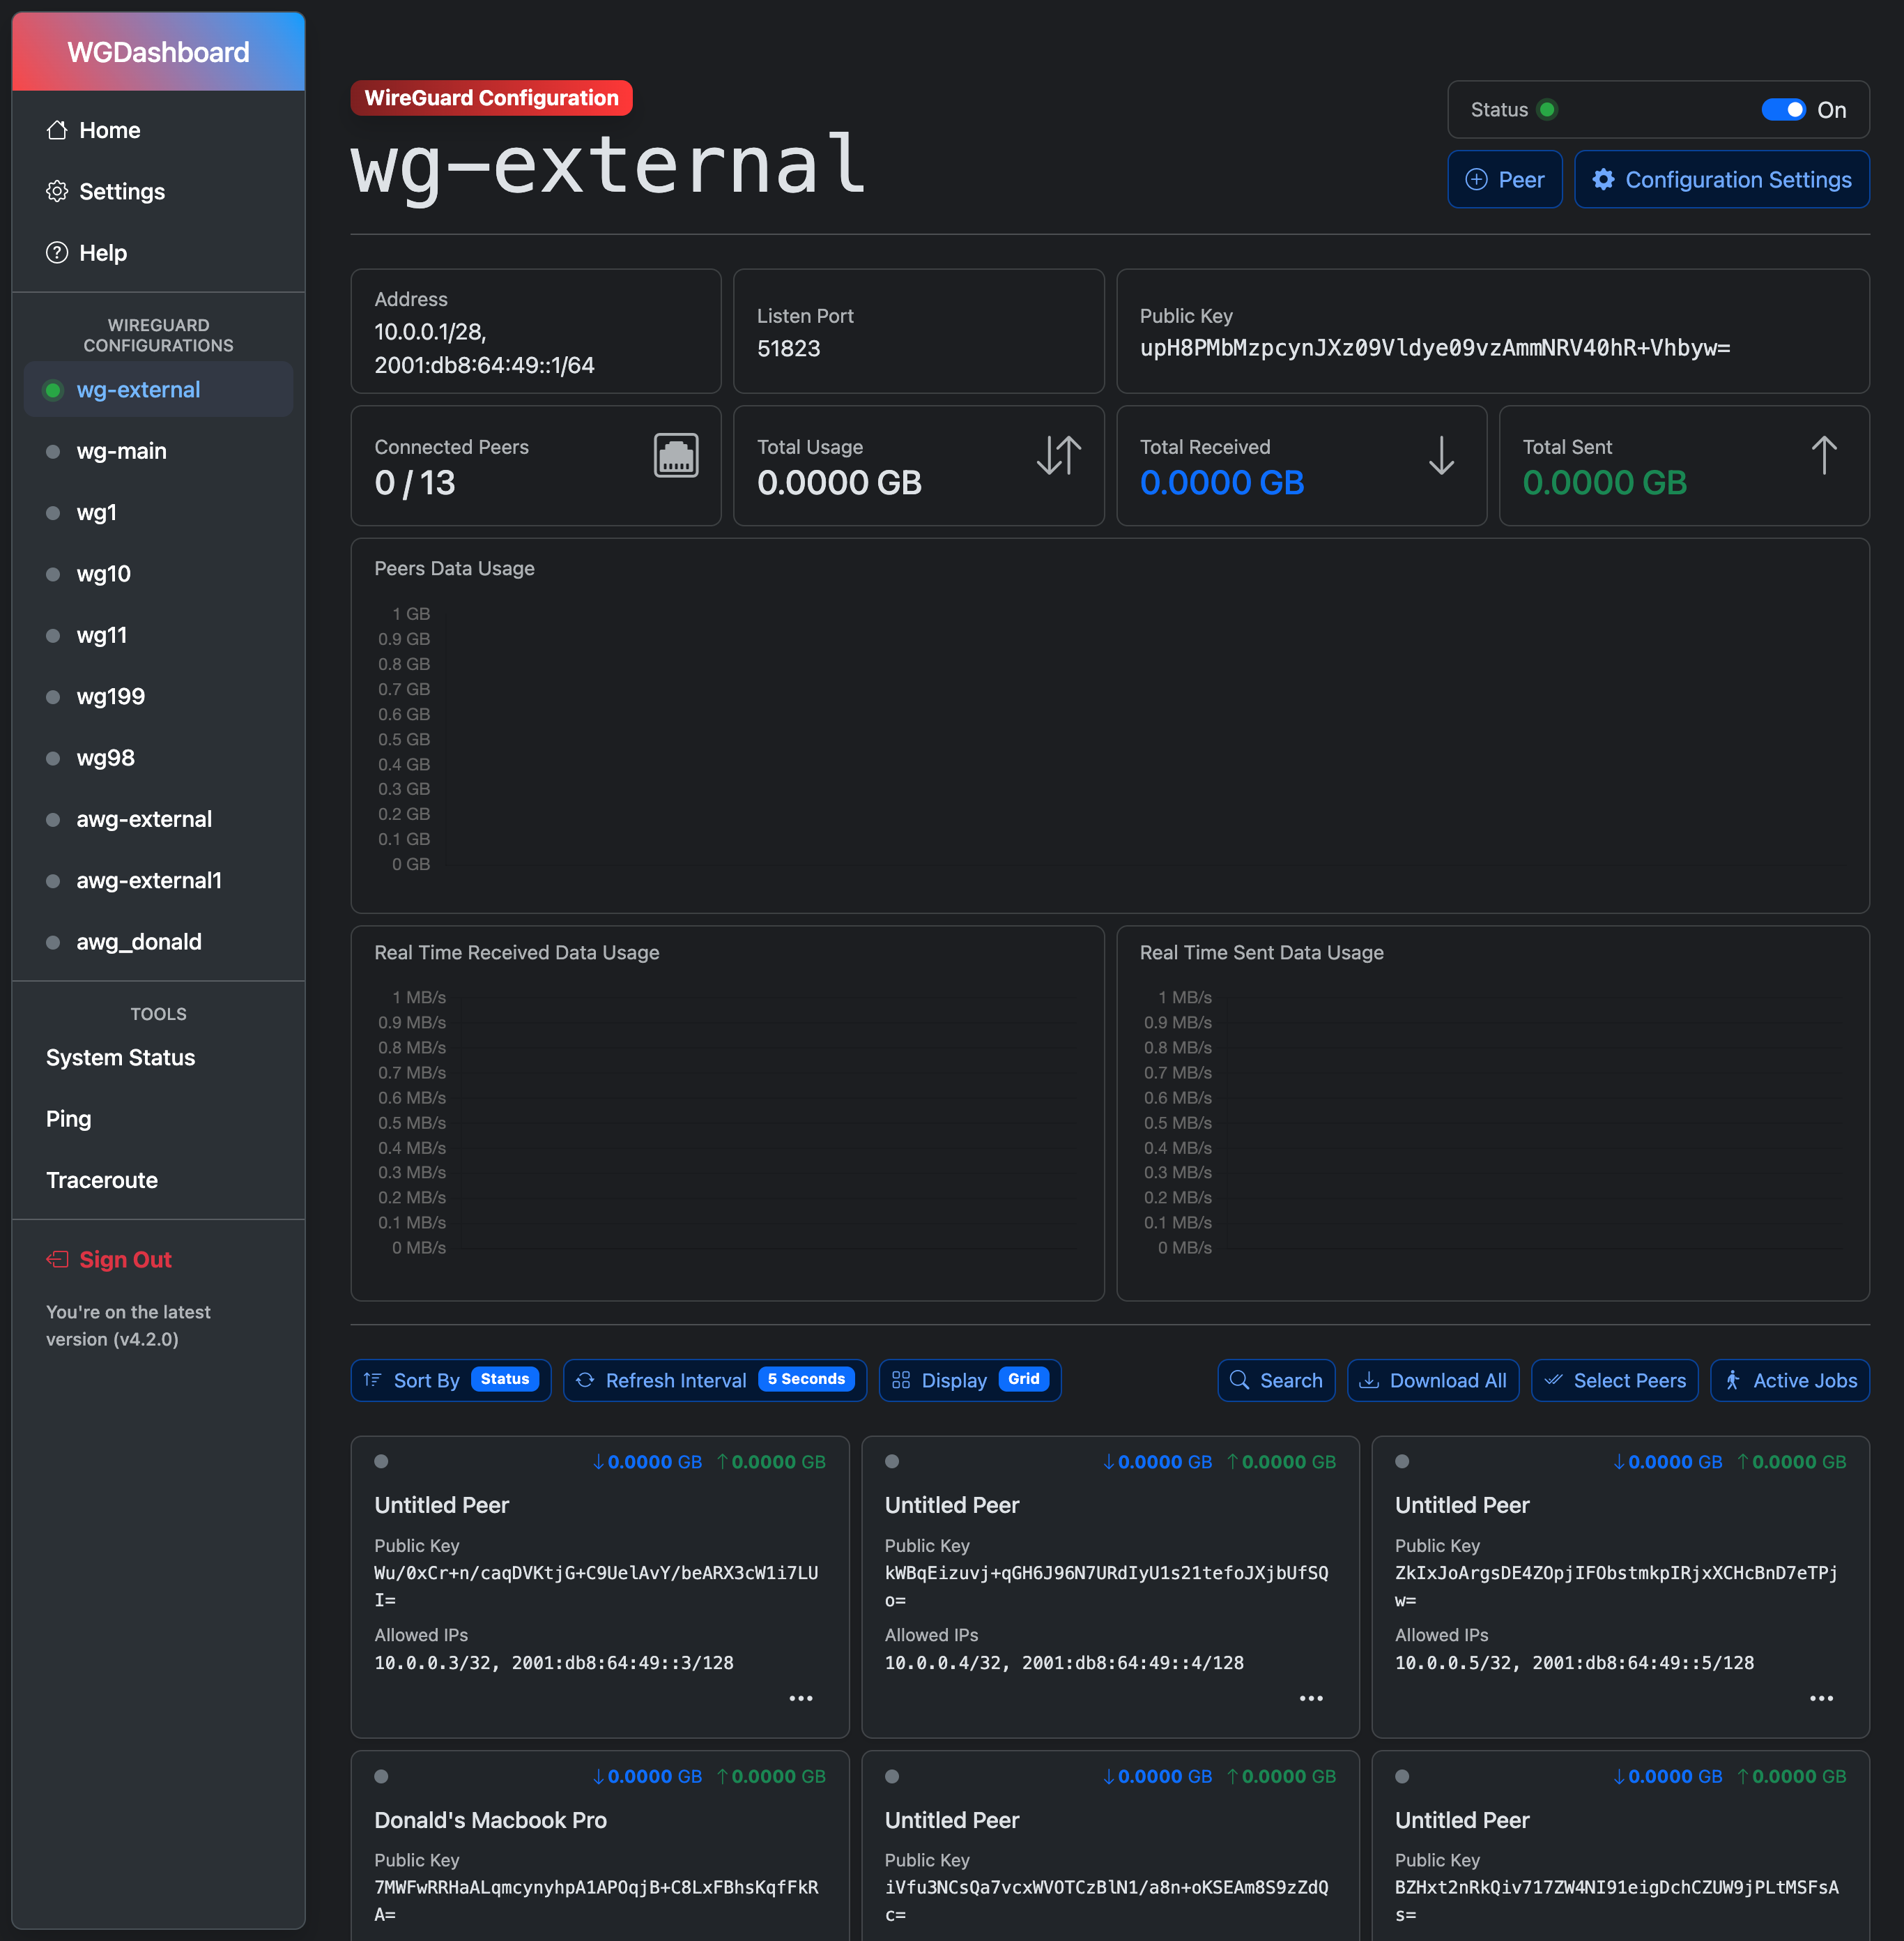The height and width of the screenshot is (1941, 1904).
Task: Click the Total Usage up-down arrows icon
Action: 1058,456
